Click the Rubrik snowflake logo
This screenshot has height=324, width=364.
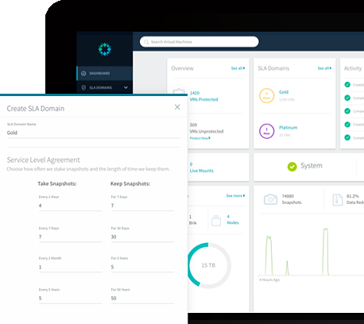coord(105,49)
